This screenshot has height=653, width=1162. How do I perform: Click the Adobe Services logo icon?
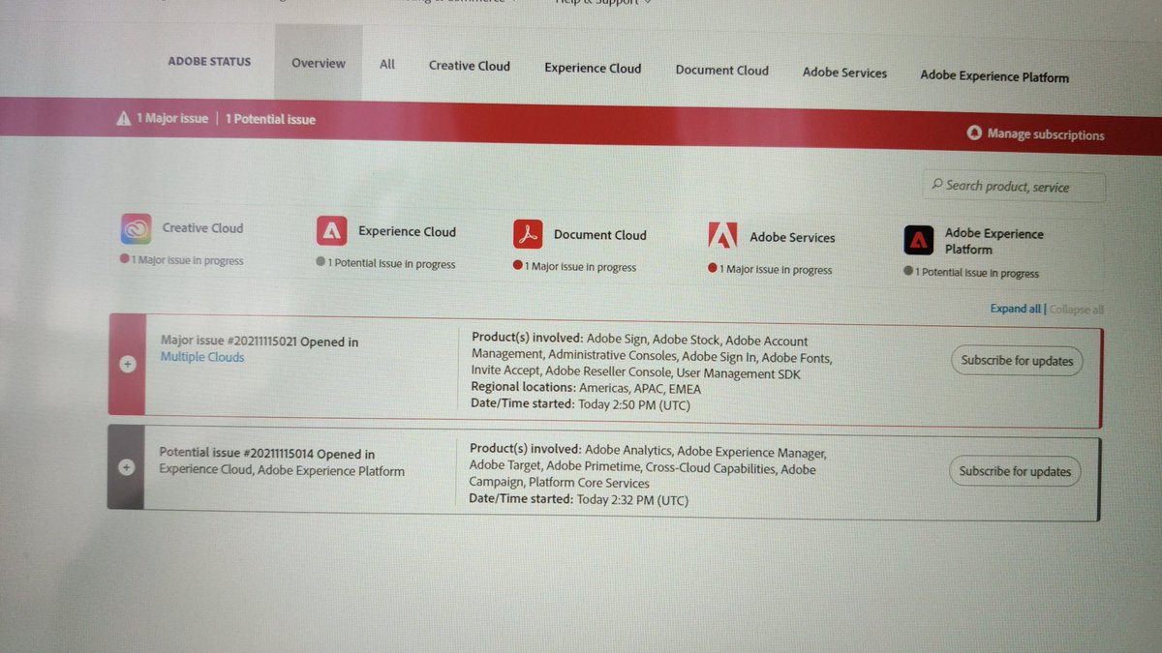(x=722, y=237)
